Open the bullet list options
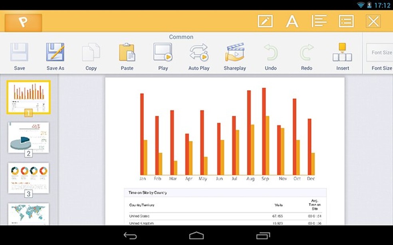The width and height of the screenshot is (393, 245). pos(346,21)
